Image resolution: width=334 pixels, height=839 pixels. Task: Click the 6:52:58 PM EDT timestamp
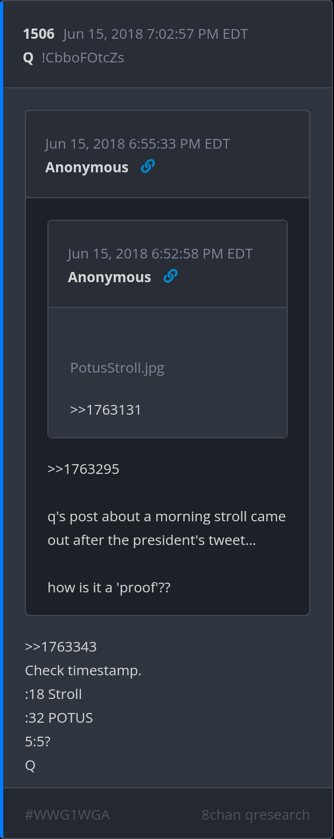tap(160, 254)
